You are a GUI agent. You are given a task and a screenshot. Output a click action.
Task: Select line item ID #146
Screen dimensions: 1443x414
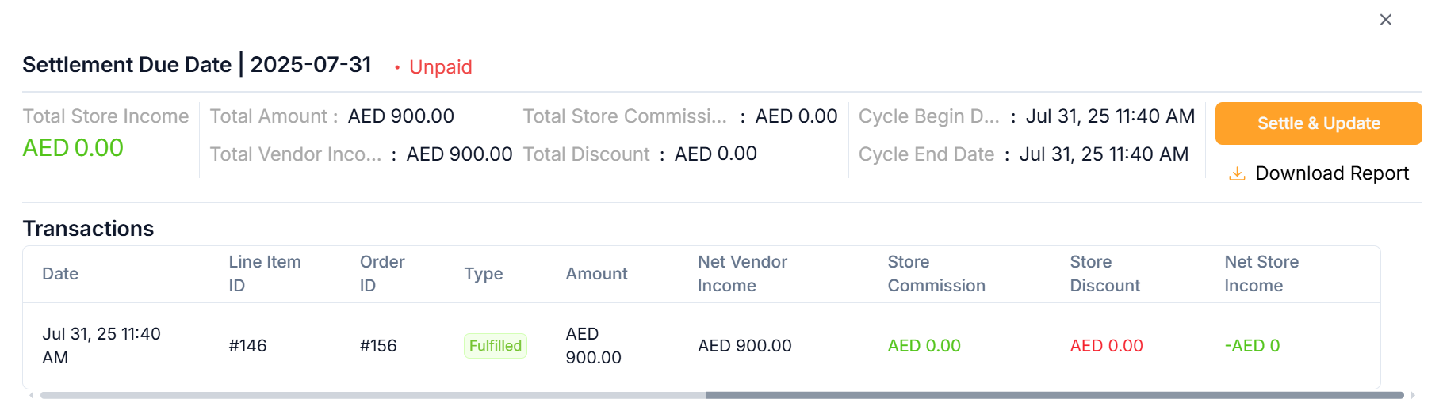coord(247,346)
